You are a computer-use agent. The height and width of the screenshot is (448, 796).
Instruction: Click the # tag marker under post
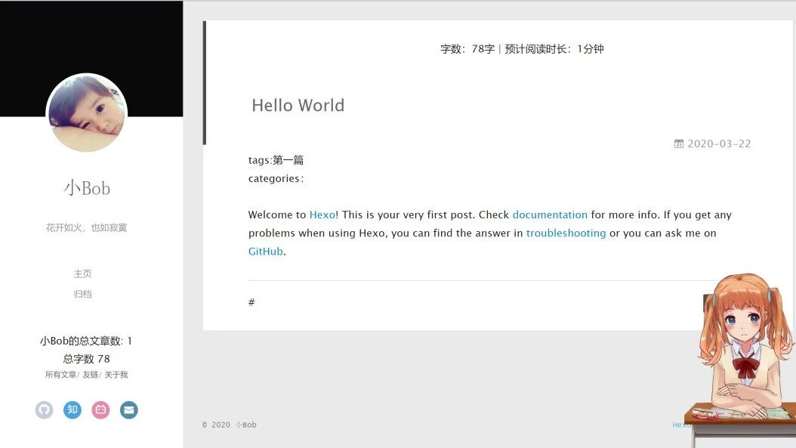pos(251,302)
